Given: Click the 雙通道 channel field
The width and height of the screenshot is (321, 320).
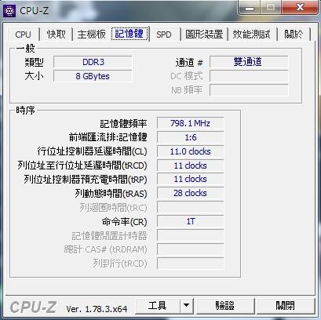Looking at the screenshot, I should point(249,62).
